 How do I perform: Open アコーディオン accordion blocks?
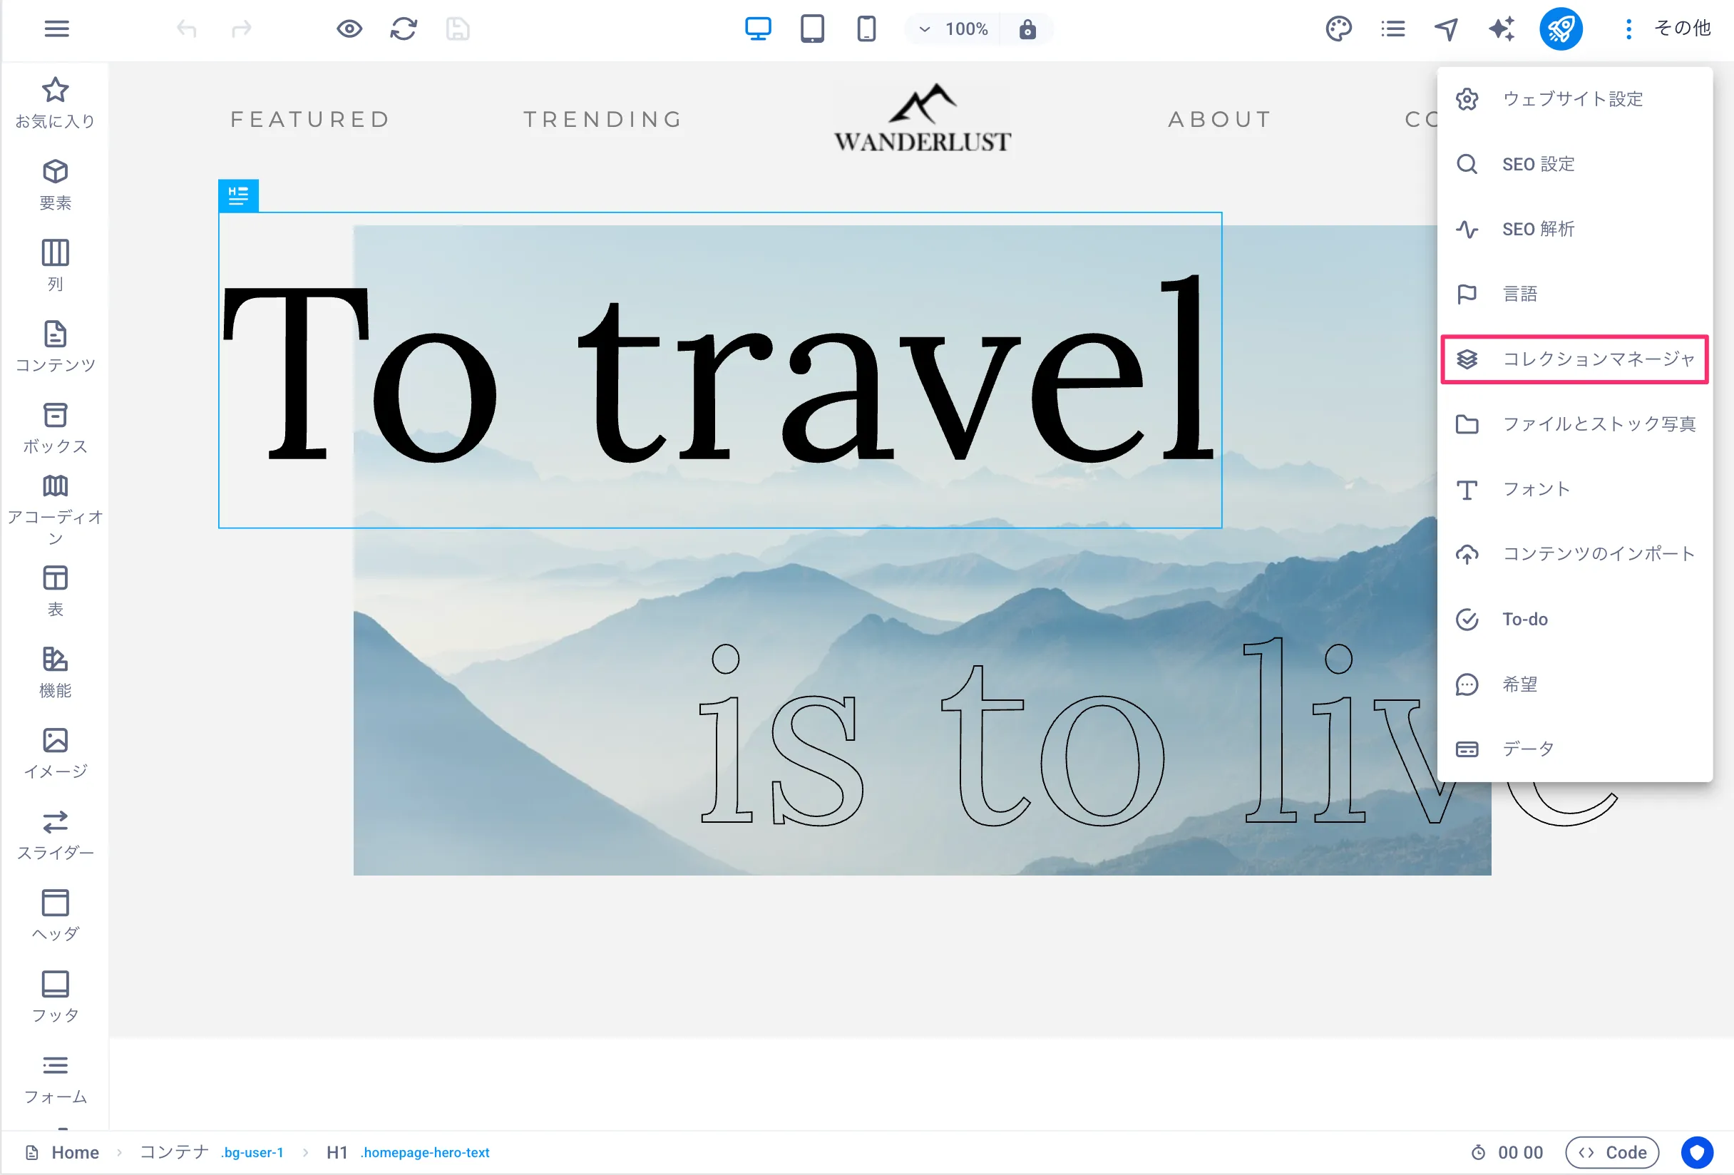[55, 510]
